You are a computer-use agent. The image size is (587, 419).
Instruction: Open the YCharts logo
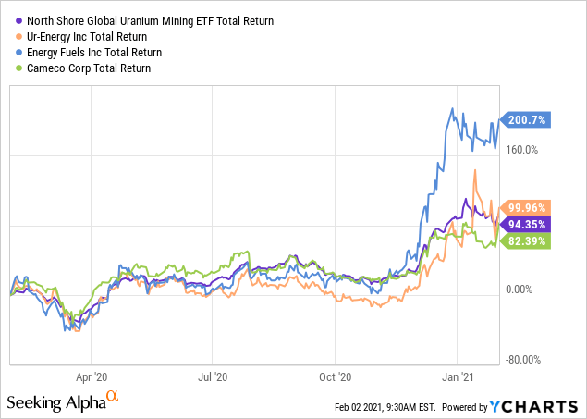tap(533, 406)
